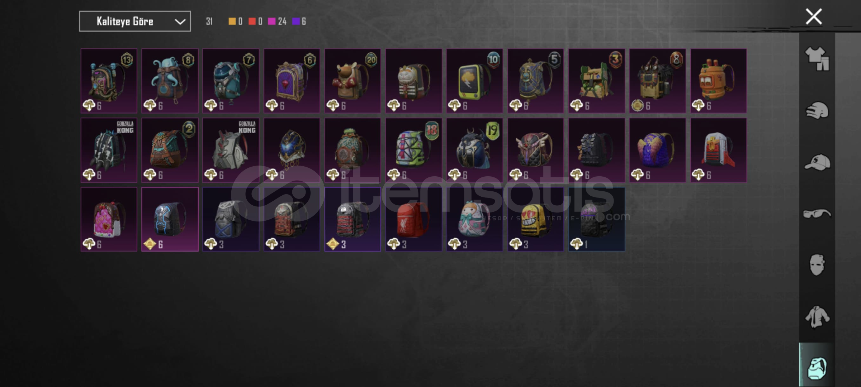Open the face mask category icon
The width and height of the screenshot is (861, 387).
tap(817, 265)
